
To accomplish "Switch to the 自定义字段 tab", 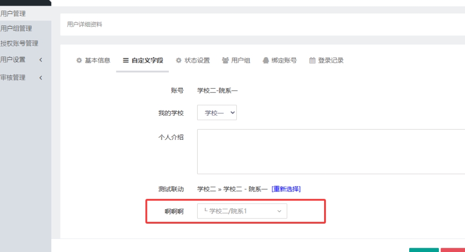I will [x=143, y=60].
